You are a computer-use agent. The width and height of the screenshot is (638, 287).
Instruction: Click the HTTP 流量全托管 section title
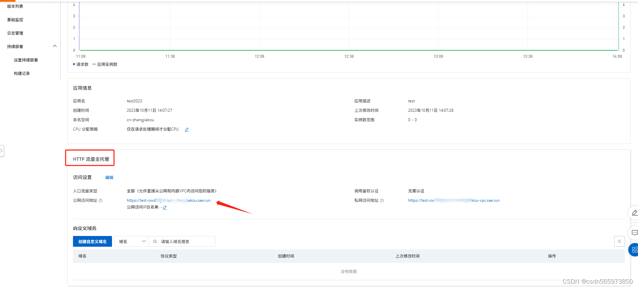coord(91,159)
